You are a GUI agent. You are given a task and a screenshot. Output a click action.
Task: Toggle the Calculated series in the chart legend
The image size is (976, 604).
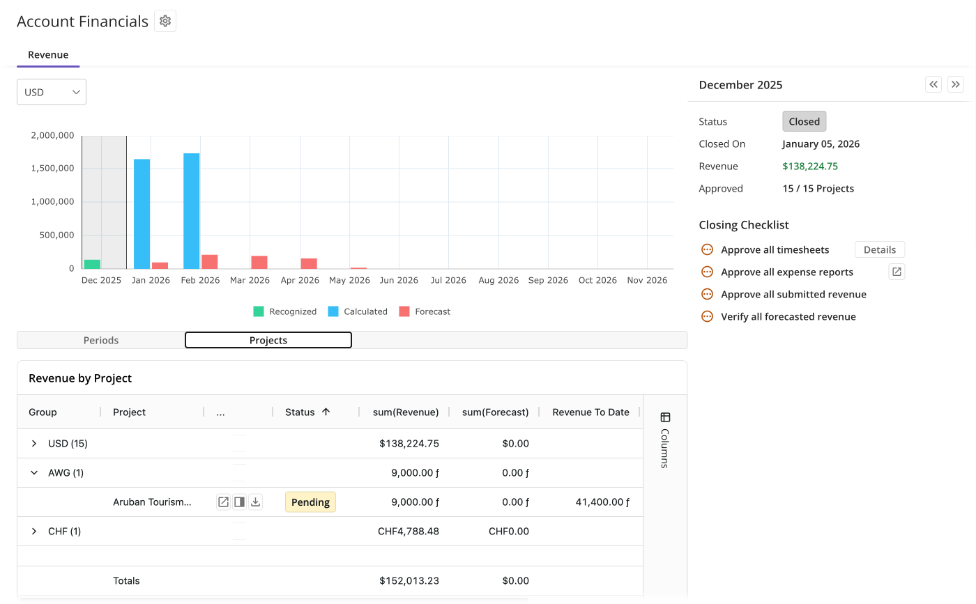[358, 311]
